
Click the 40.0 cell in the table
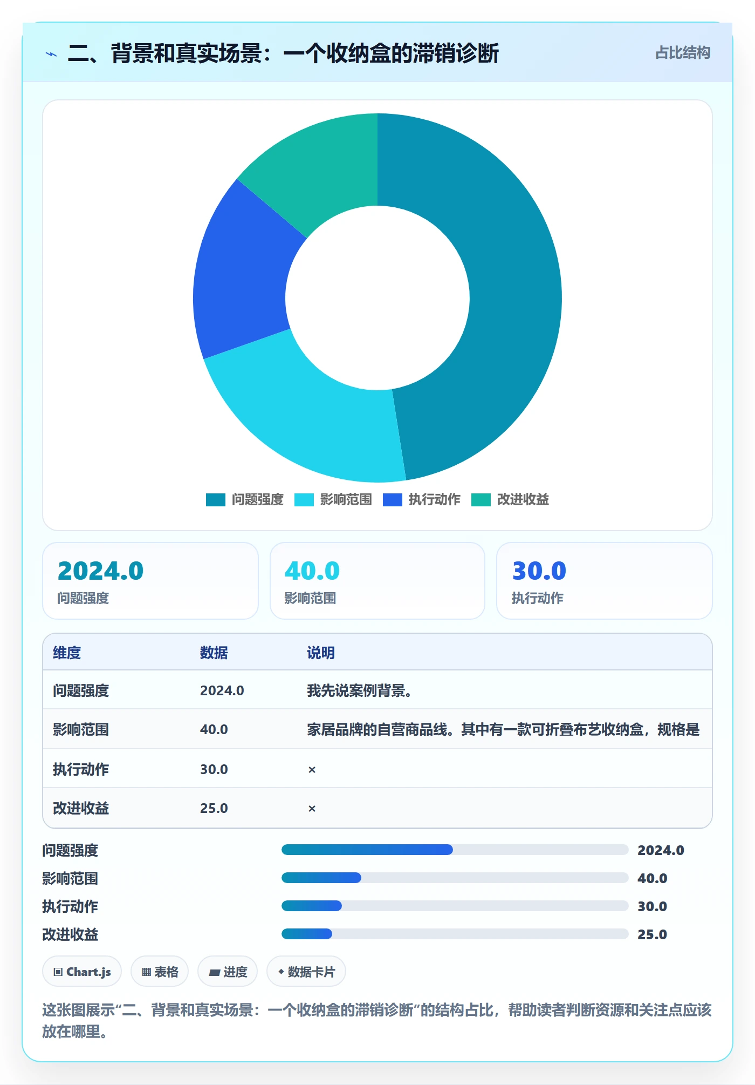tap(214, 729)
